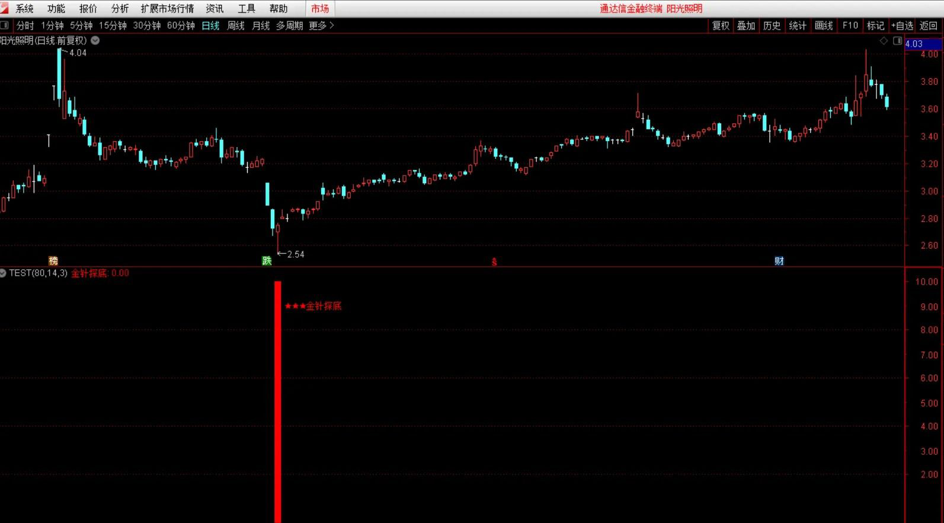This screenshot has height=523, width=944.
Task: Expand the 更多 periods list
Action: 322,25
